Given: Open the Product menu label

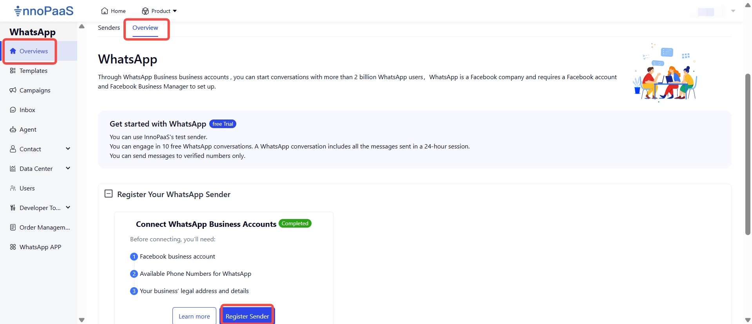Looking at the screenshot, I should tap(161, 11).
